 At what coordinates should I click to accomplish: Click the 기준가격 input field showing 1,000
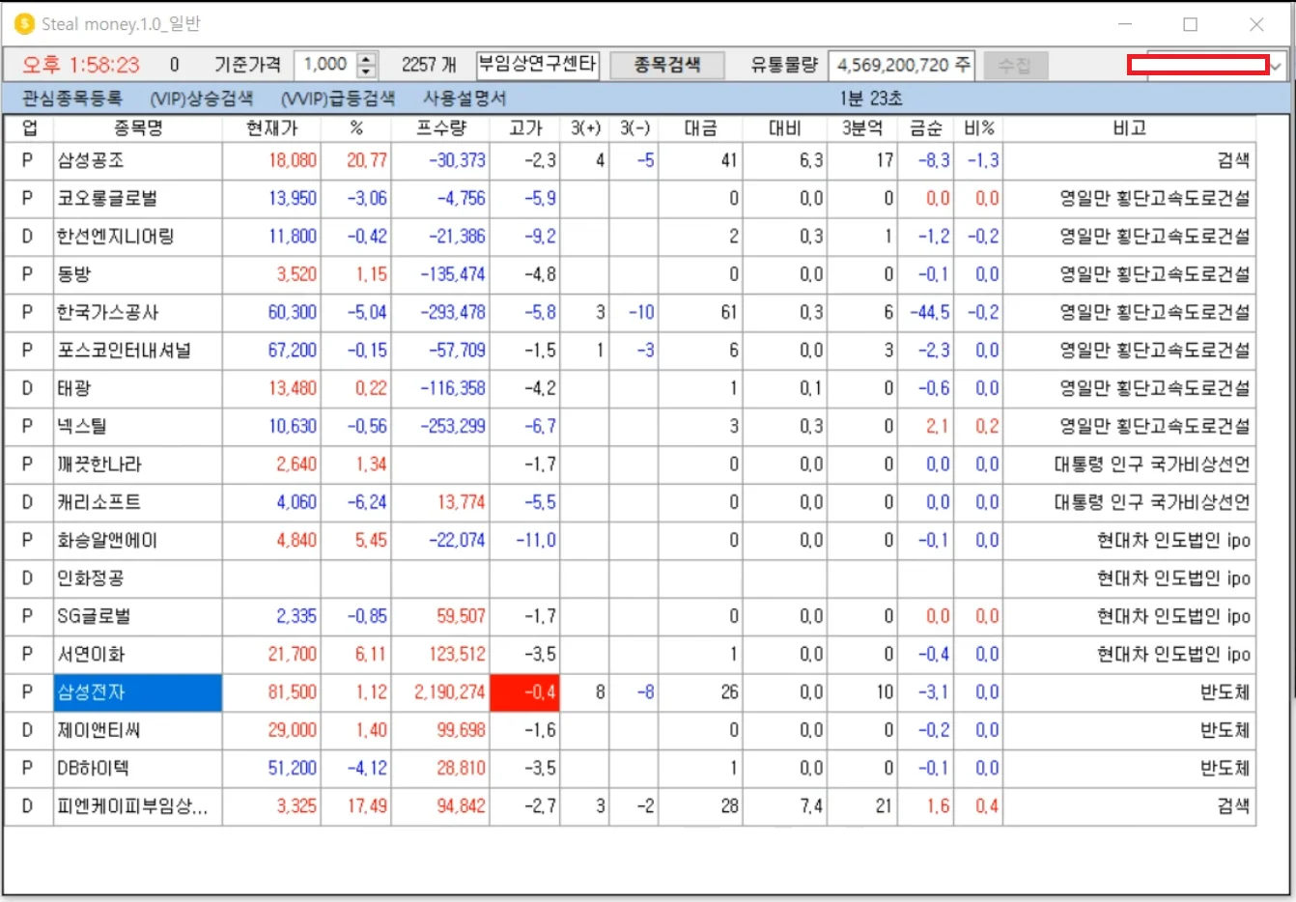[x=325, y=65]
